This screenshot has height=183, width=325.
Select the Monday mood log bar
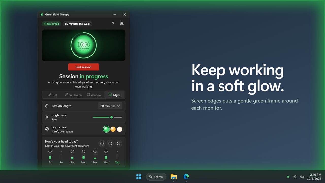click(x=84, y=157)
